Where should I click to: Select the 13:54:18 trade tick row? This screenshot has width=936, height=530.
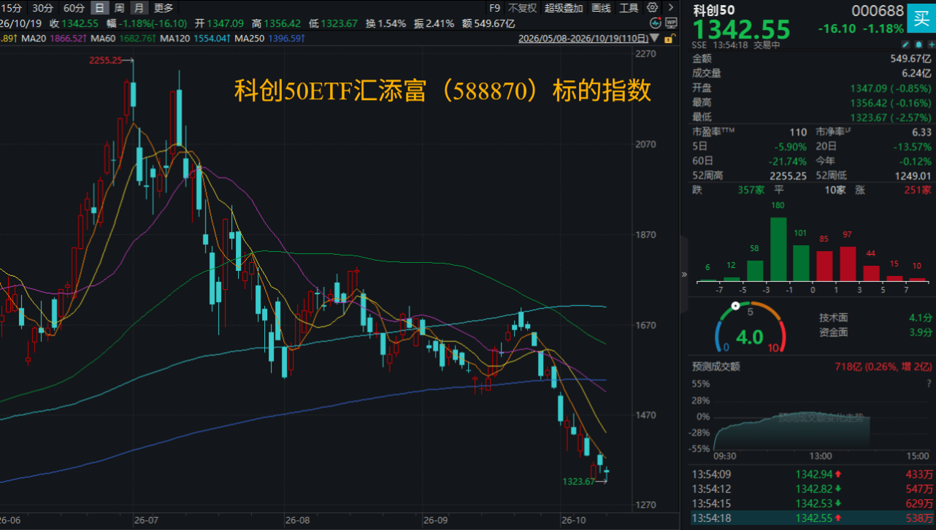click(812, 518)
